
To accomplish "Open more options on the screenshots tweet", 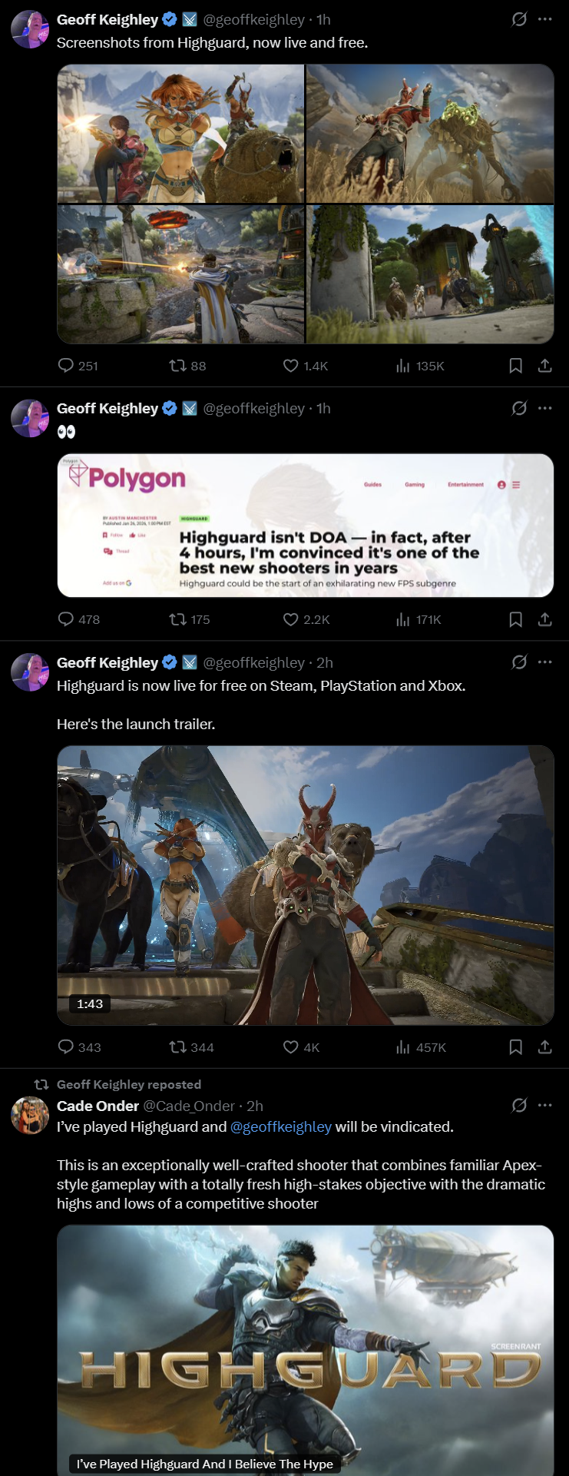I will [x=545, y=19].
